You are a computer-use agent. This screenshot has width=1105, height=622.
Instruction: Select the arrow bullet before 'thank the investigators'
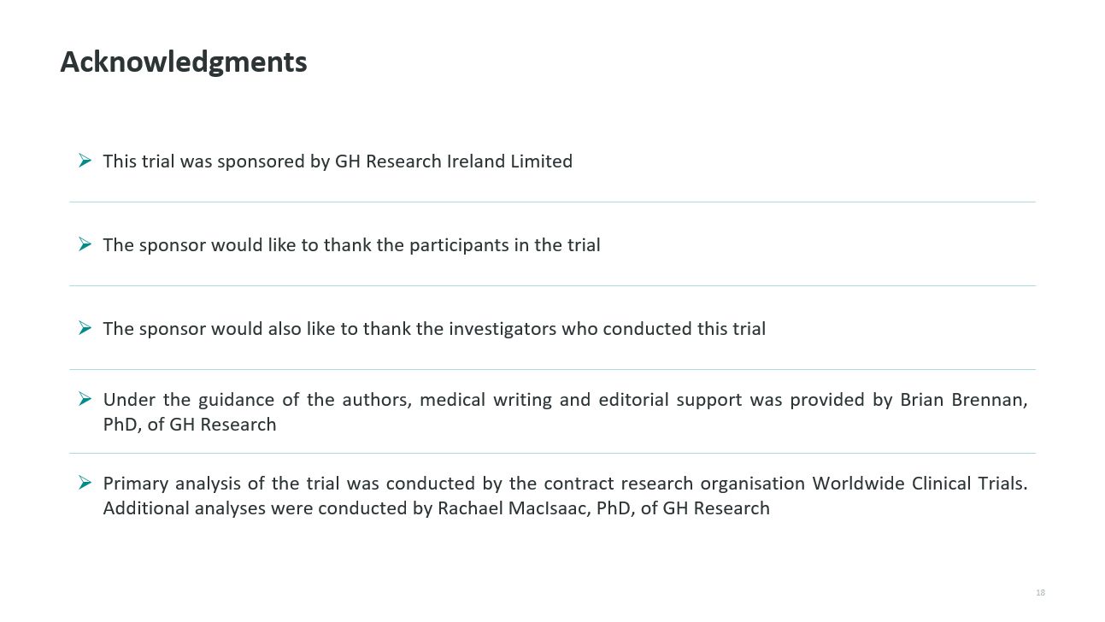(85, 327)
